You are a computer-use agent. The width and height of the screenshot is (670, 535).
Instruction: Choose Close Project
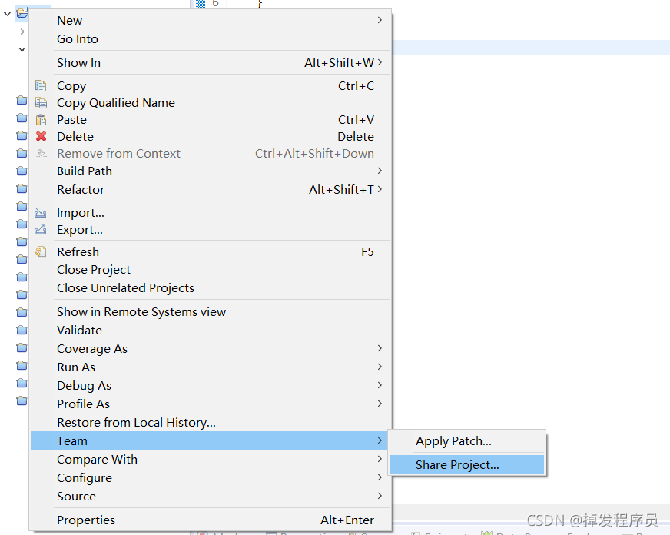tap(211, 270)
